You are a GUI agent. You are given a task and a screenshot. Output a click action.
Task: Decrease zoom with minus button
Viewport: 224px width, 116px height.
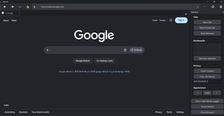click(198, 93)
